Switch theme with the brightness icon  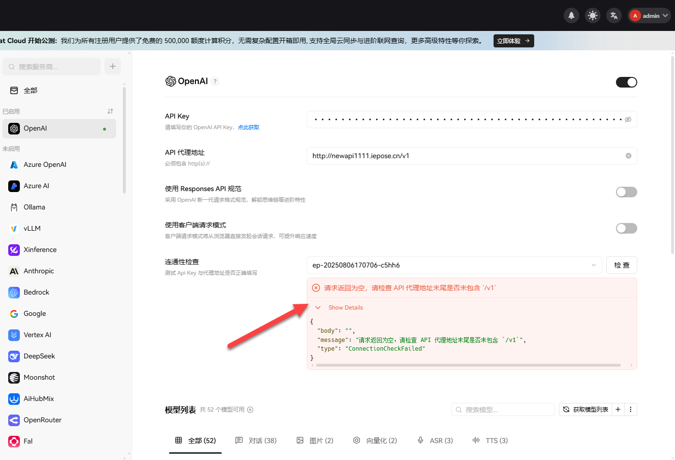[x=592, y=15]
